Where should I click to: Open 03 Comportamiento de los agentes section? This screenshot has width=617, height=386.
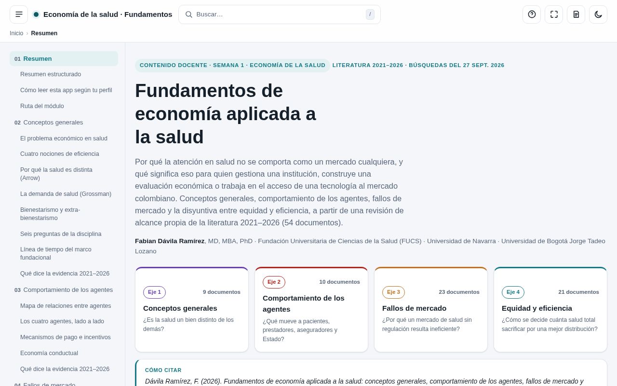64,290
